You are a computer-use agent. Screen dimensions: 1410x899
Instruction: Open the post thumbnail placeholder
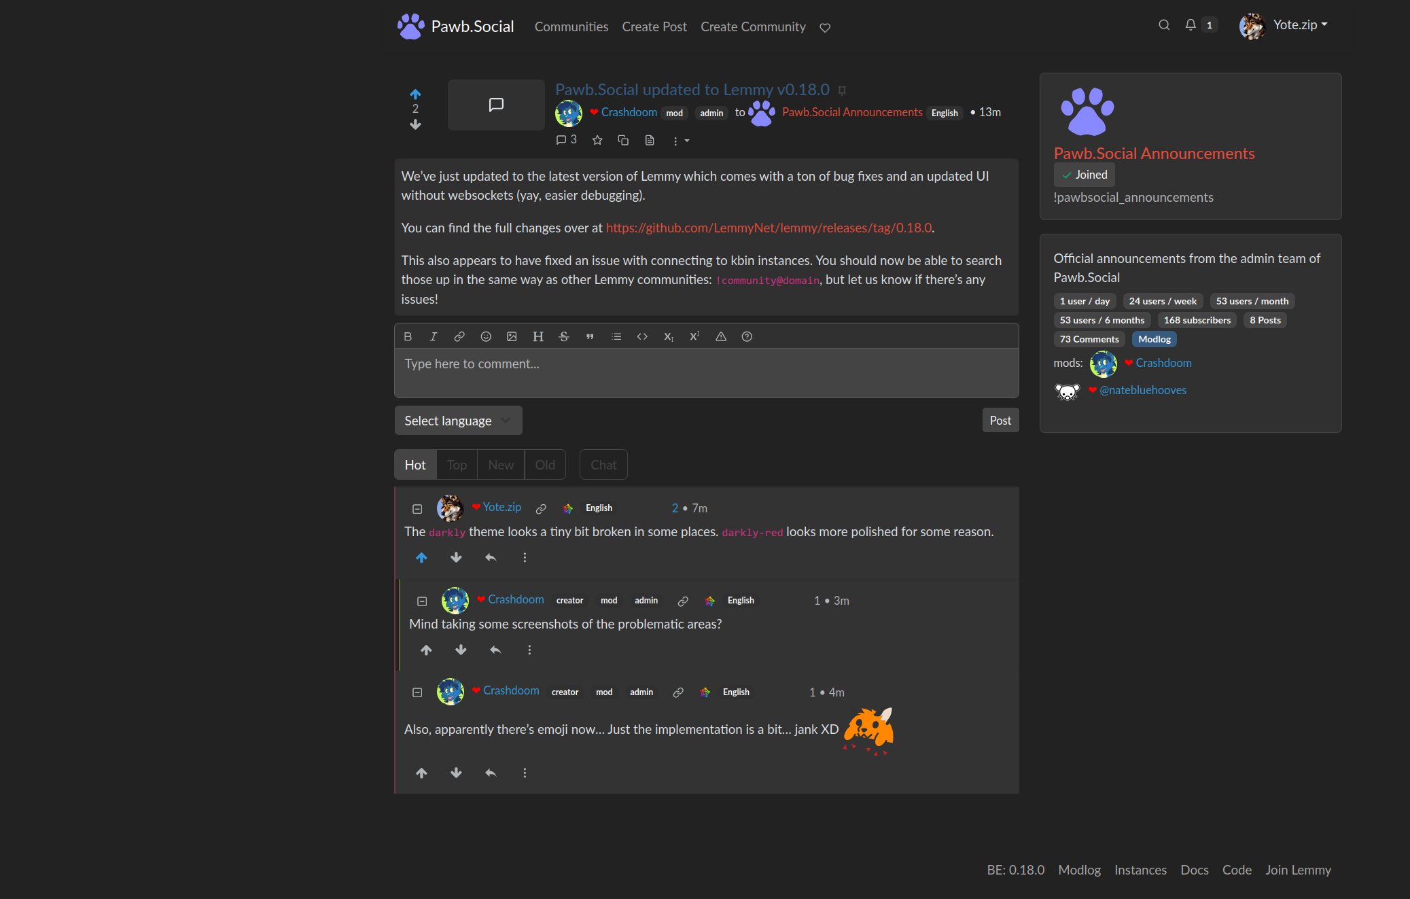[x=496, y=105]
